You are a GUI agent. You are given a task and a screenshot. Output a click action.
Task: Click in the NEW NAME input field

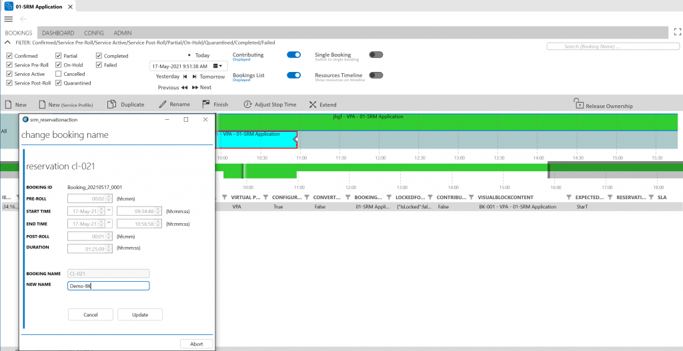point(109,286)
